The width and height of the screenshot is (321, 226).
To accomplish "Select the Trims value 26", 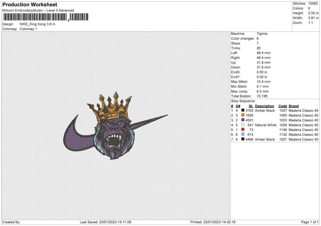I will point(258,48).
